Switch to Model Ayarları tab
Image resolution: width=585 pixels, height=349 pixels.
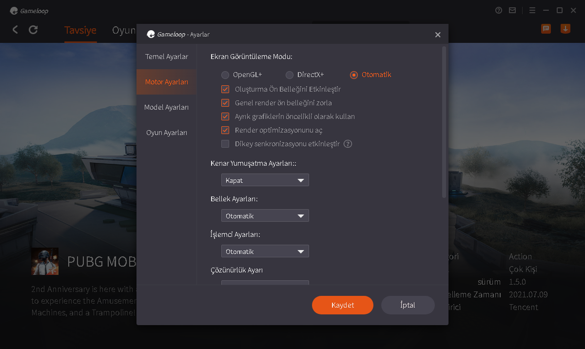pyautogui.click(x=167, y=107)
